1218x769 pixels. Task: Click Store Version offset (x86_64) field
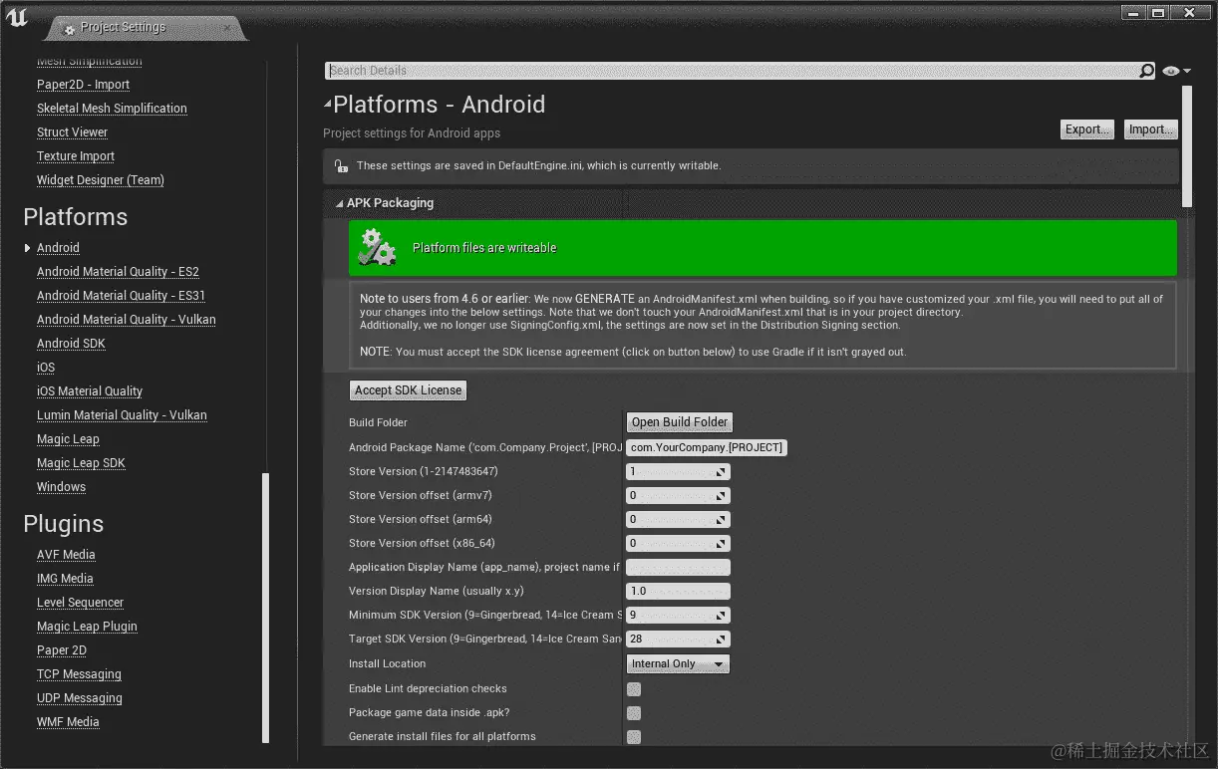tap(678, 543)
